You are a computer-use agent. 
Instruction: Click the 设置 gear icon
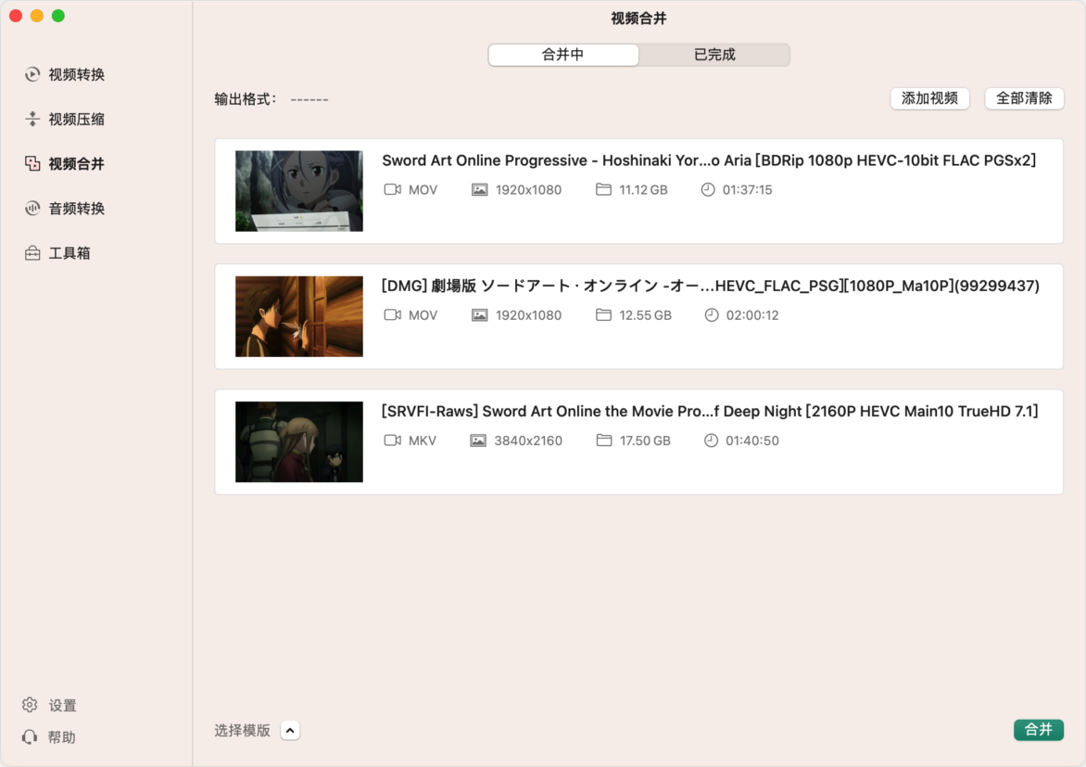tap(30, 705)
